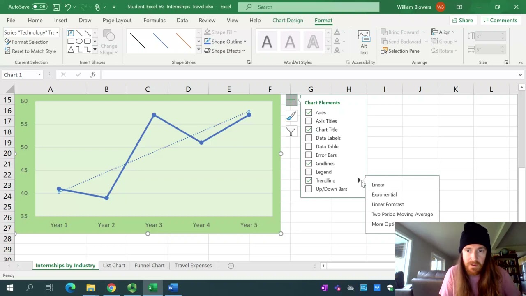Select the orange line shape style
526x296 pixels.
184,41
